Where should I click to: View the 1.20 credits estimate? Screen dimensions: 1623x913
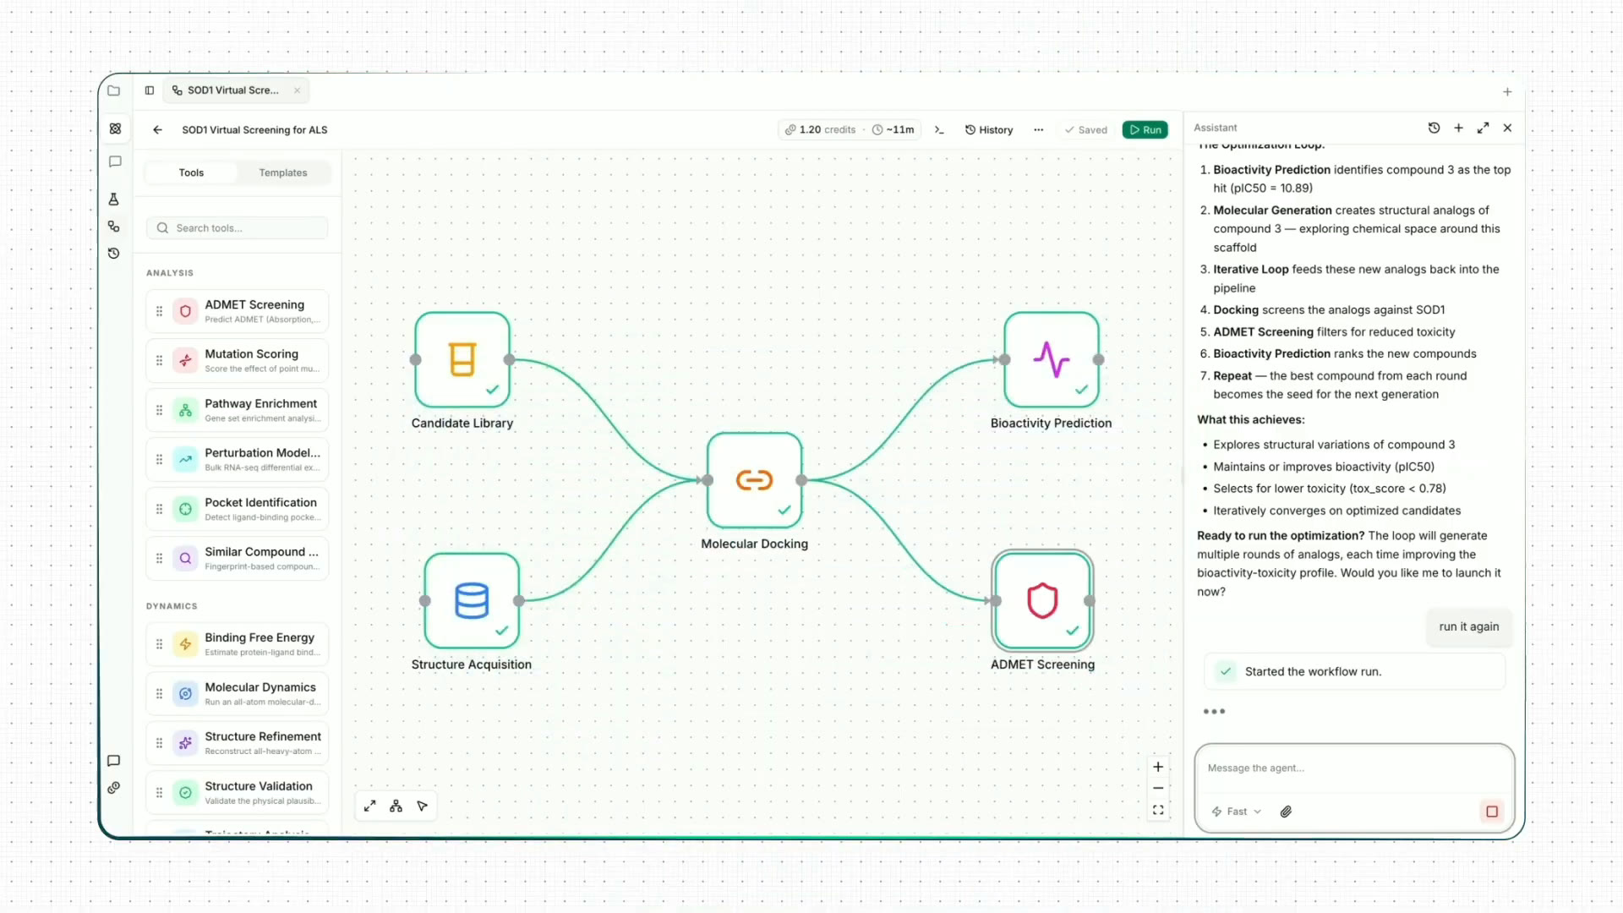tap(820, 129)
